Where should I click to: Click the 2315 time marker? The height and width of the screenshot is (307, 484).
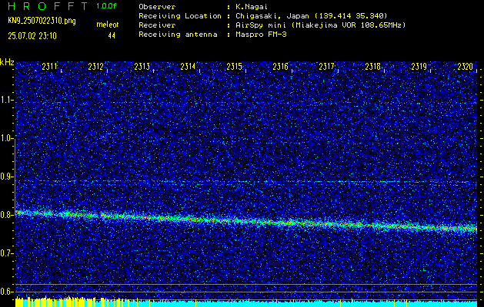tap(234, 67)
